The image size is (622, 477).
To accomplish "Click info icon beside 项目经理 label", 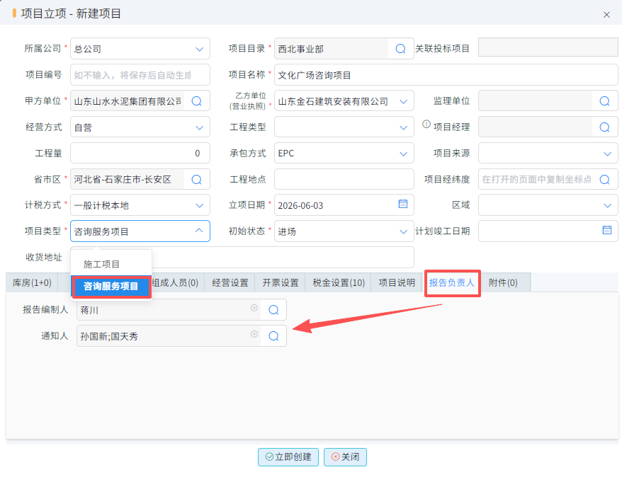I will click(426, 124).
